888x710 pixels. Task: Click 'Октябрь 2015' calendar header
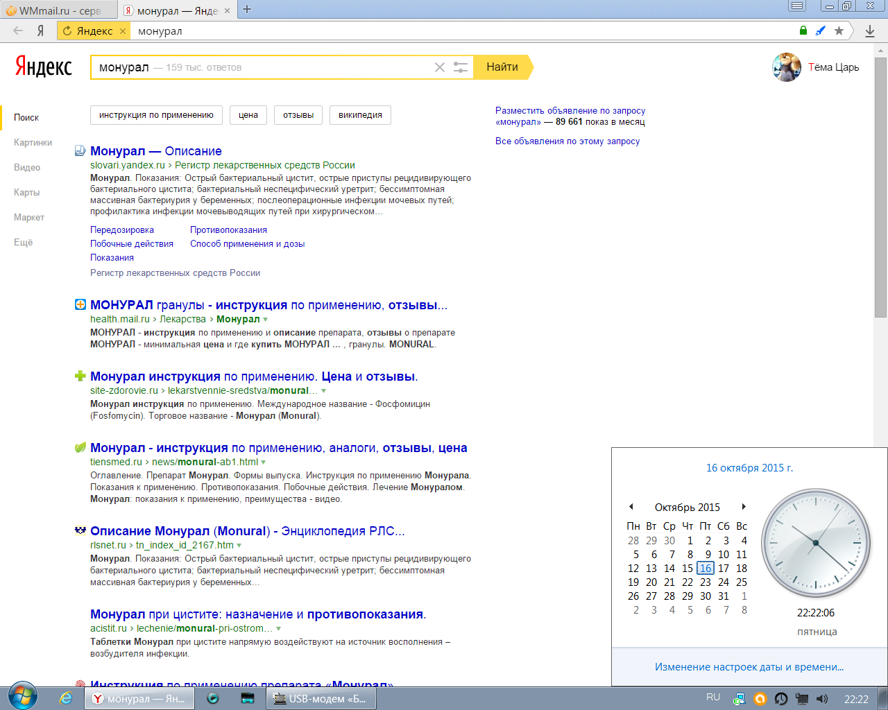(x=688, y=507)
